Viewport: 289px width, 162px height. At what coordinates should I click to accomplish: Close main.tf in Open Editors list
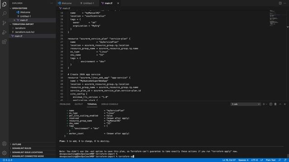14,20
